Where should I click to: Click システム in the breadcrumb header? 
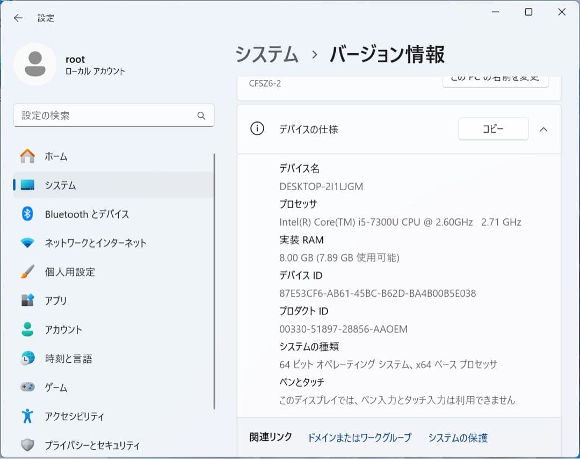click(266, 55)
